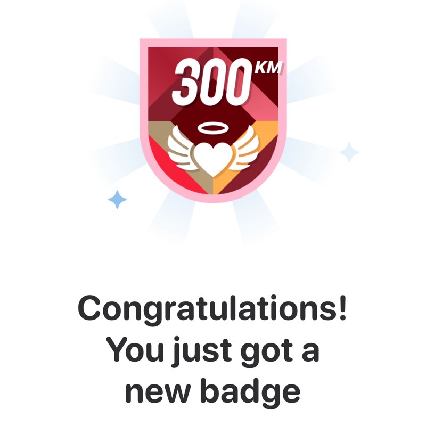Image resolution: width=426 pixels, height=426 pixels.
Task: Click the white heart on the badge
Action: click(214, 160)
